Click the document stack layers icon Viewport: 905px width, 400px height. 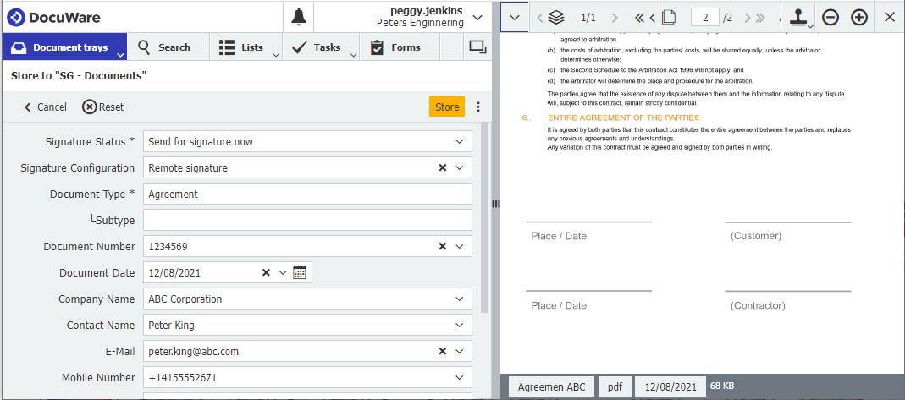tap(556, 17)
